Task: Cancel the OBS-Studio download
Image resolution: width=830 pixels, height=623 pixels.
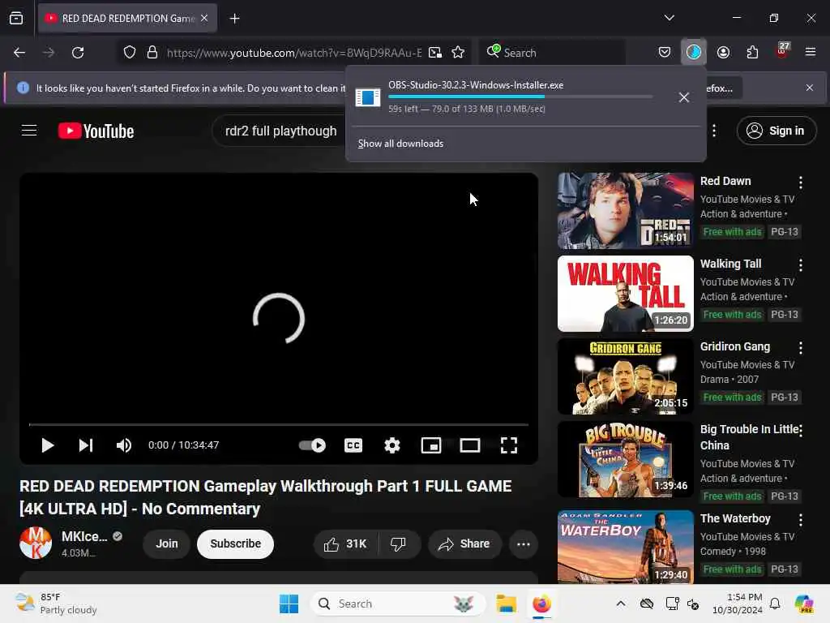Action: [683, 97]
